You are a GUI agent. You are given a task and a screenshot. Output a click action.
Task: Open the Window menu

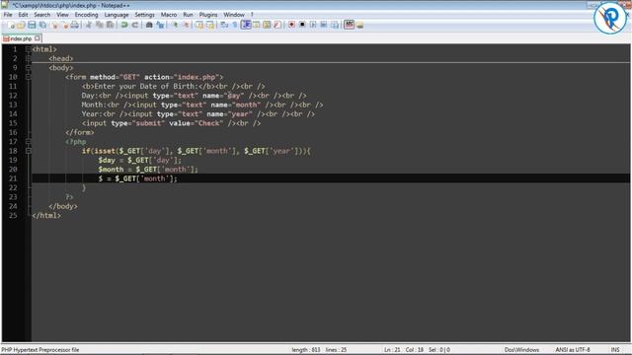[234, 15]
